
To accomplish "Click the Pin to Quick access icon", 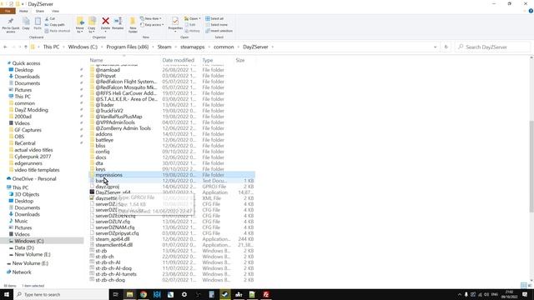I will (11, 25).
